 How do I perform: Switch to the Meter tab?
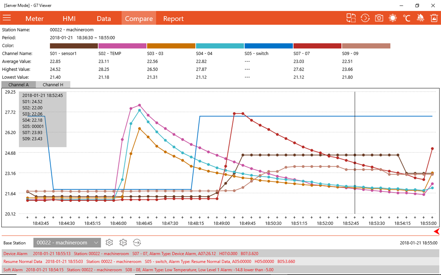point(34,18)
